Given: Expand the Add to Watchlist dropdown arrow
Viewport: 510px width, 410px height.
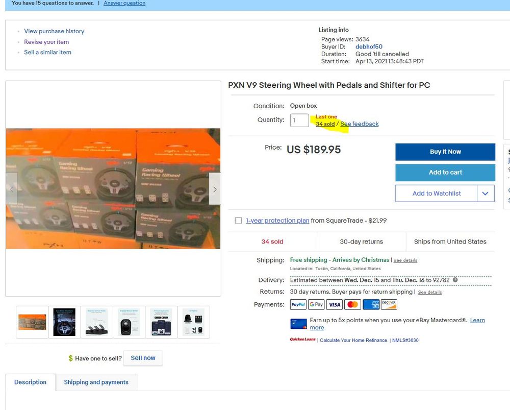Looking at the screenshot, I should pyautogui.click(x=486, y=194).
